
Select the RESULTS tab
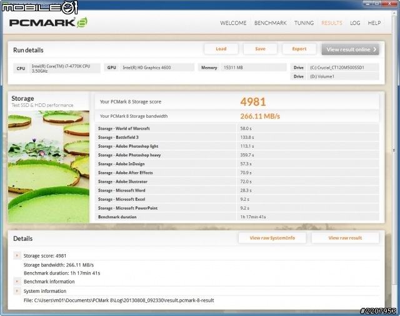click(x=332, y=23)
